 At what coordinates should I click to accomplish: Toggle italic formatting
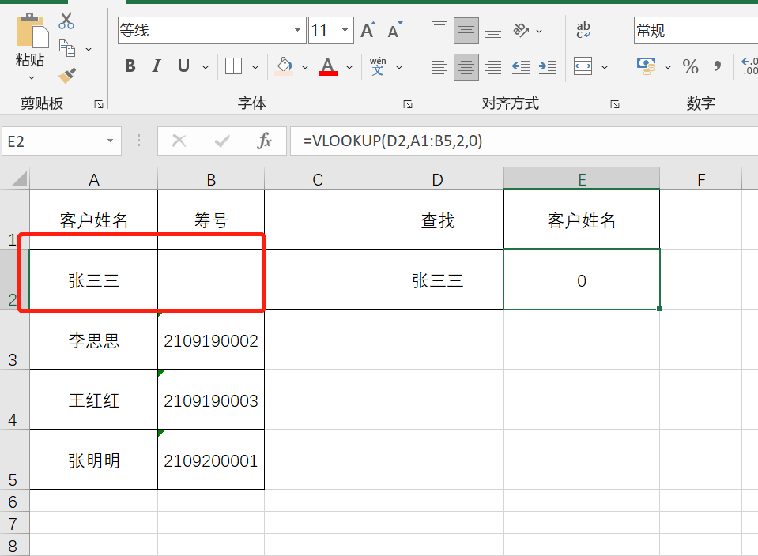coord(157,66)
